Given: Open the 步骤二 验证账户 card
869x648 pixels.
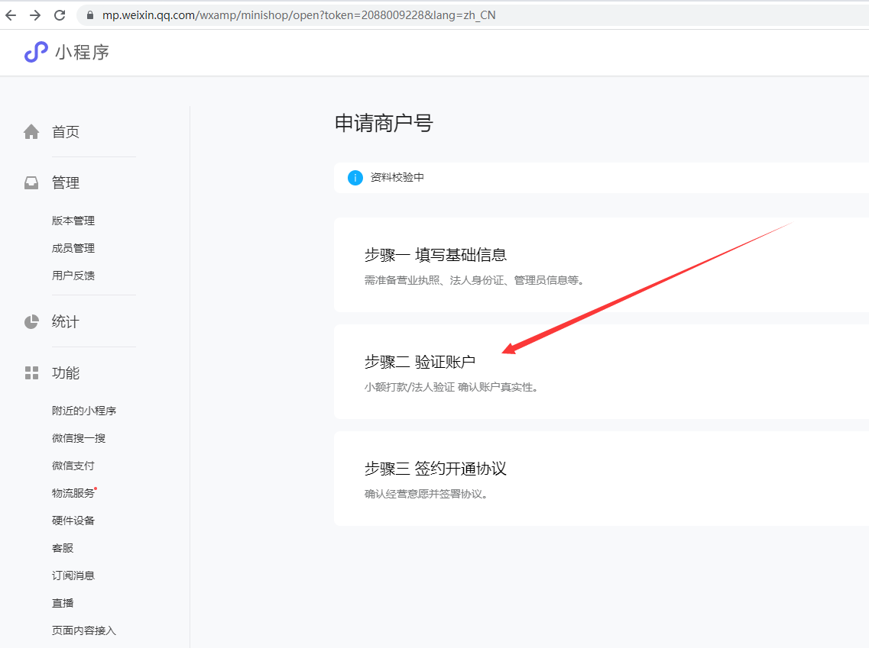Looking at the screenshot, I should coord(601,372).
